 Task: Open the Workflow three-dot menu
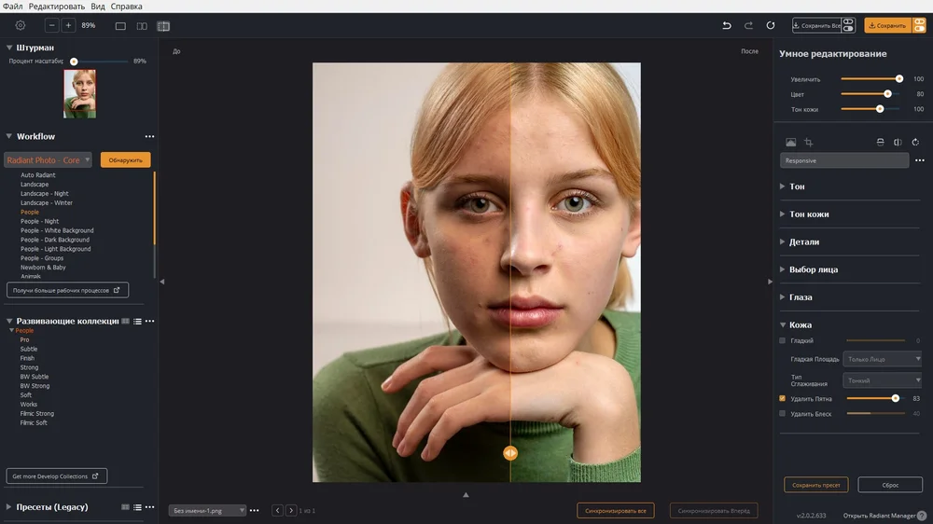(x=149, y=137)
